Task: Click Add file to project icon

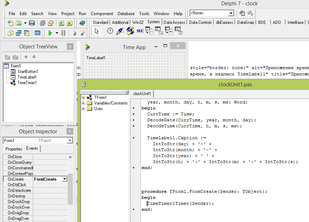Action: coord(62,23)
